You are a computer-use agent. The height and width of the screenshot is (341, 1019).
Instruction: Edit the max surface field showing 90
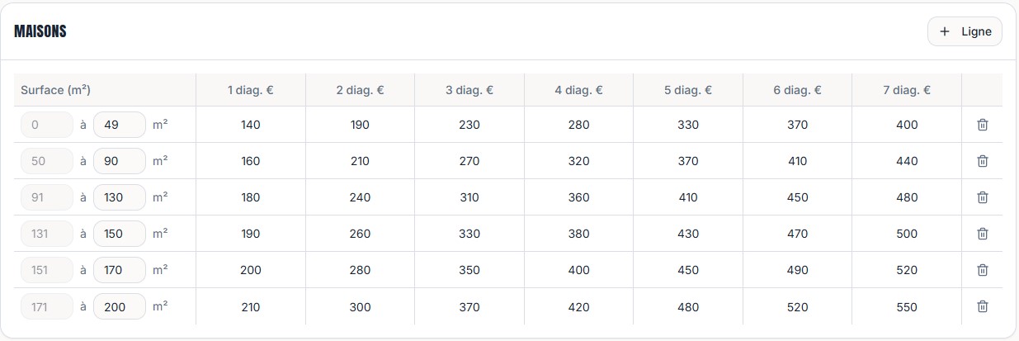[119, 161]
